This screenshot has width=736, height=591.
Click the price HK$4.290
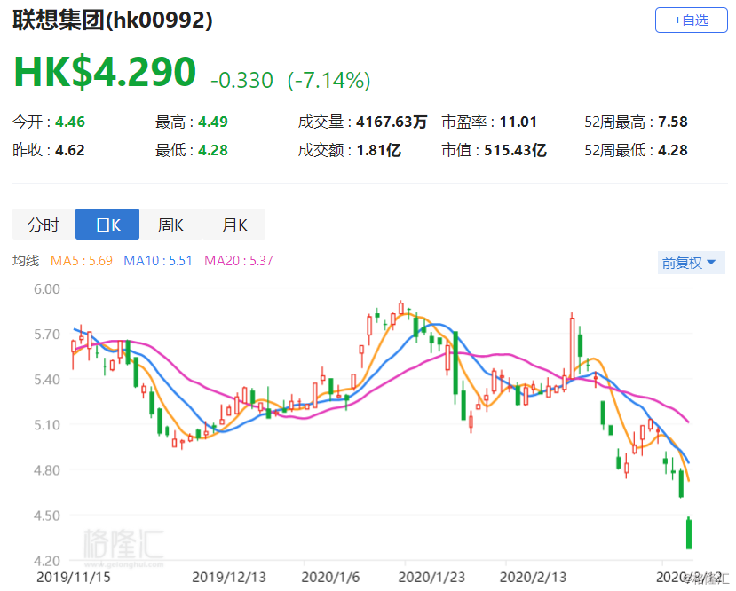(x=105, y=72)
